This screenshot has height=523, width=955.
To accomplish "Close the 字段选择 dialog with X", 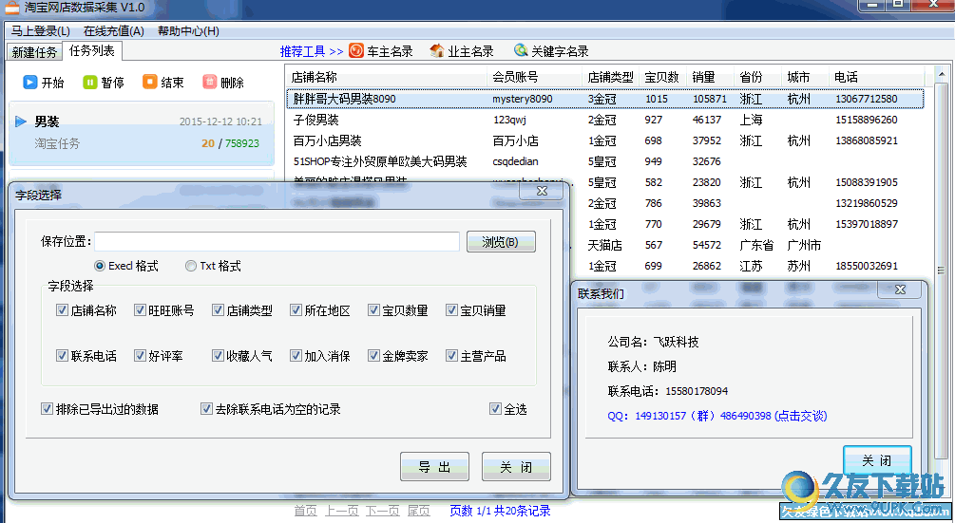I will tap(542, 191).
